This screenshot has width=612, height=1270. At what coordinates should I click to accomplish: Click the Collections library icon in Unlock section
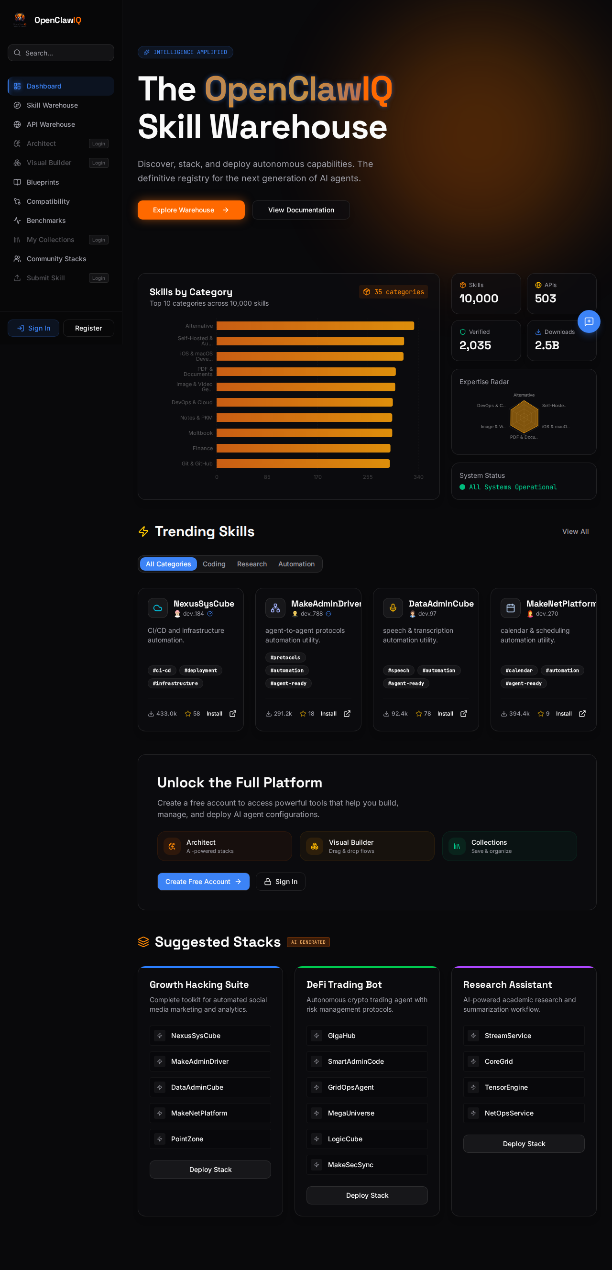click(457, 846)
